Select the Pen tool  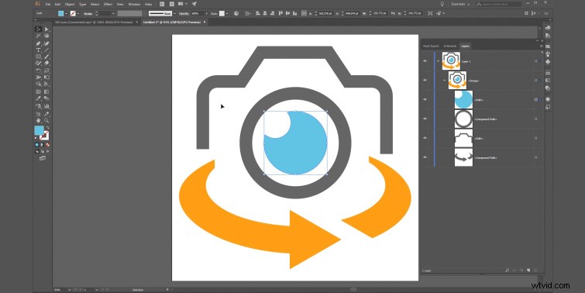(38, 43)
